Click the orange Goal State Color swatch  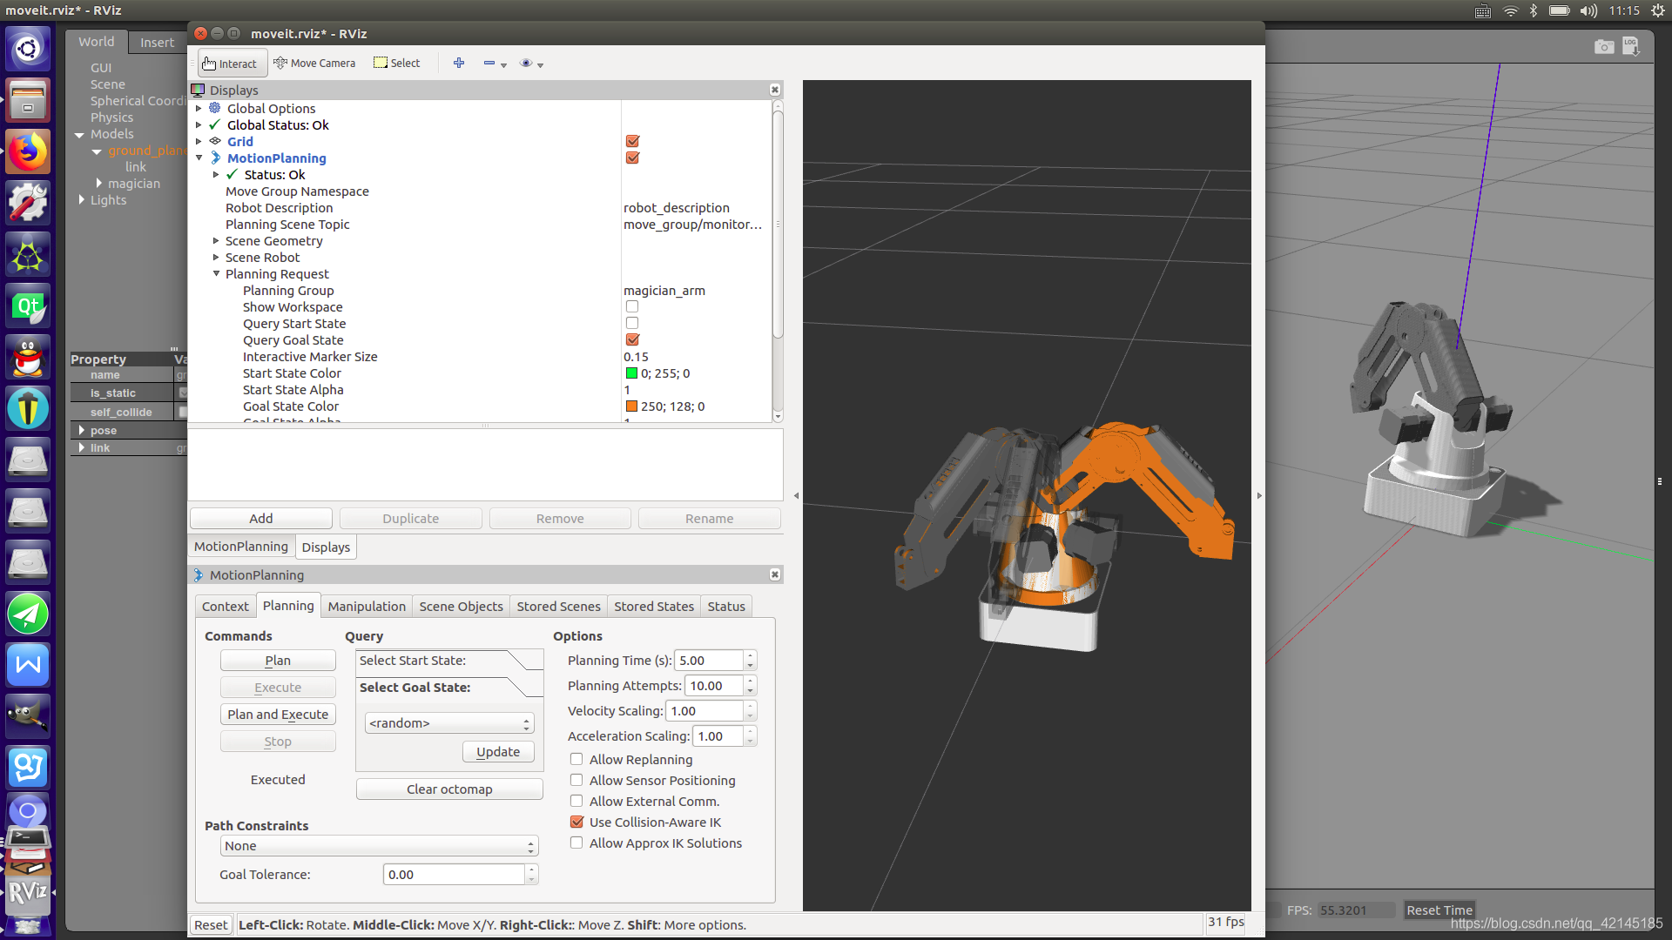(x=632, y=406)
